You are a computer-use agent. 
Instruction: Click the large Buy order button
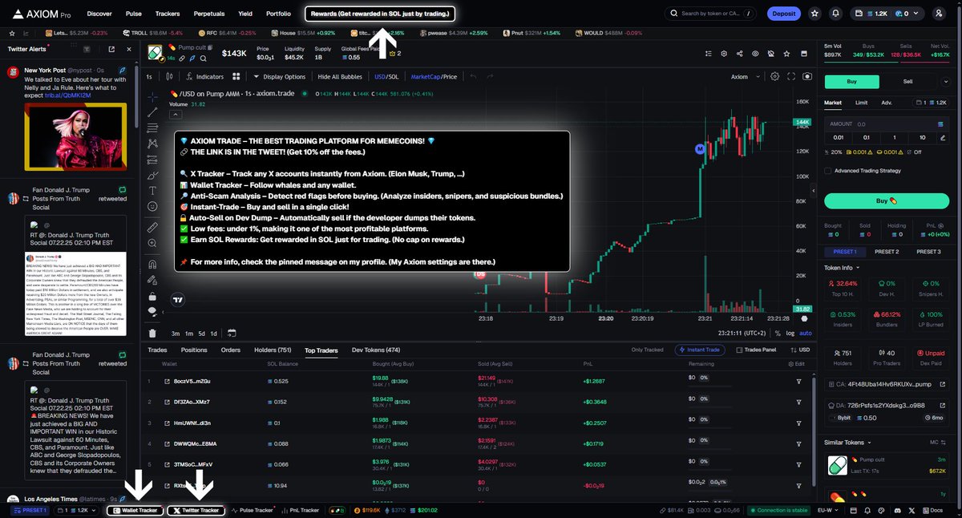(886, 200)
